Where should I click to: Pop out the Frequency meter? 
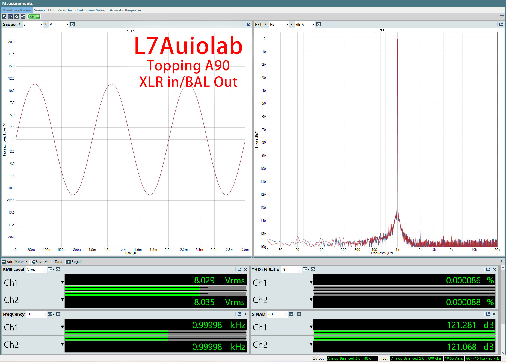(x=239, y=314)
